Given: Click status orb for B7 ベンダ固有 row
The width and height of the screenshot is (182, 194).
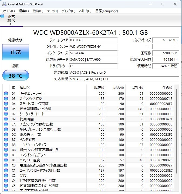Looking at the screenshot, I should [x=6, y=140].
